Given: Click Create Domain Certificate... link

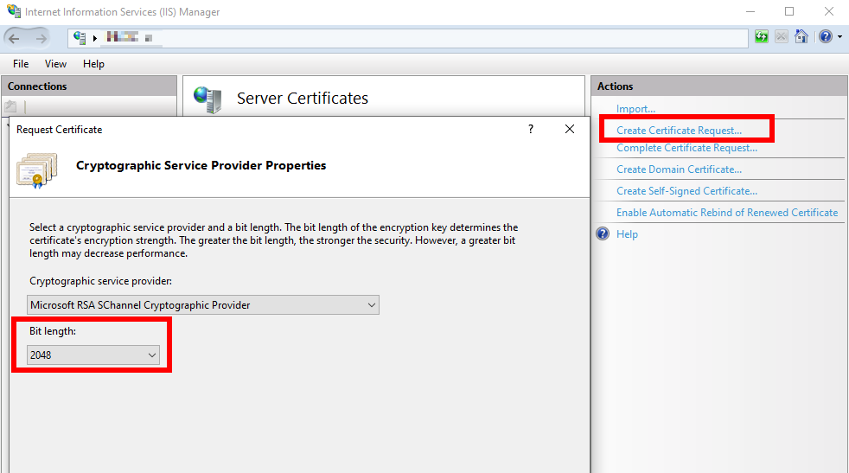Looking at the screenshot, I should coord(679,169).
